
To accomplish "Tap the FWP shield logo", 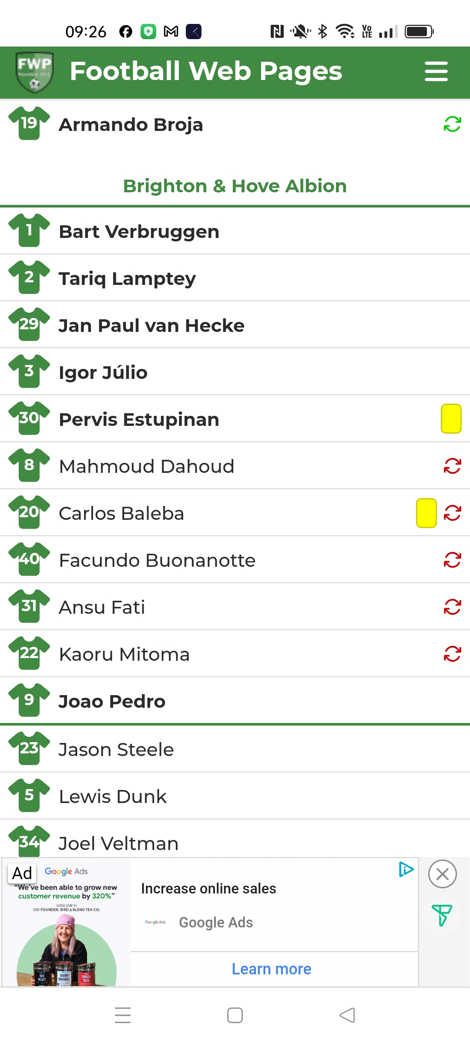I will (34, 72).
